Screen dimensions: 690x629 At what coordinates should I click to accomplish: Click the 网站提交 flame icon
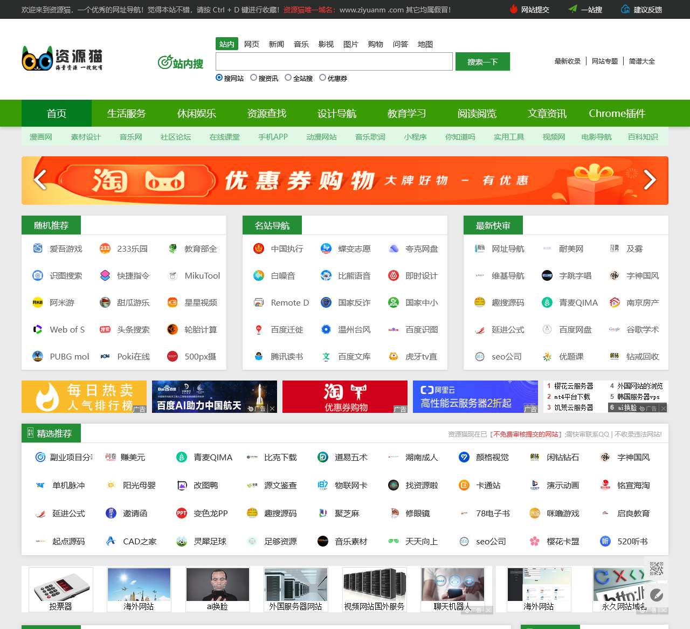pos(512,9)
